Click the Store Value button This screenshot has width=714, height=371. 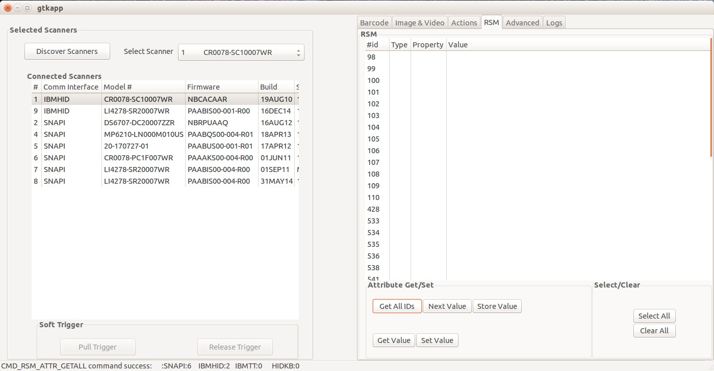tap(497, 306)
